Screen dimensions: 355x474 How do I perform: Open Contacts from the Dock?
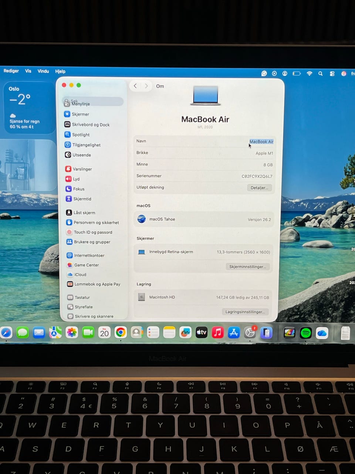click(136, 333)
